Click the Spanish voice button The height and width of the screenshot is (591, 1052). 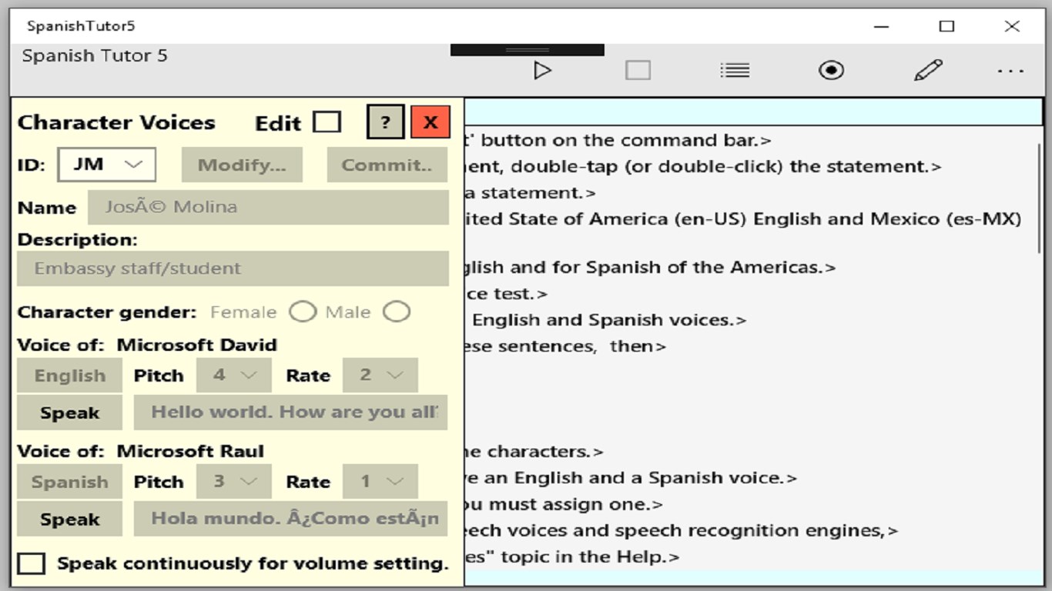[69, 482]
